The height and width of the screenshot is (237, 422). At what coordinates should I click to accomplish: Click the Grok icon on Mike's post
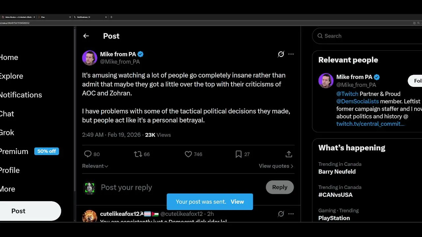pos(281,54)
